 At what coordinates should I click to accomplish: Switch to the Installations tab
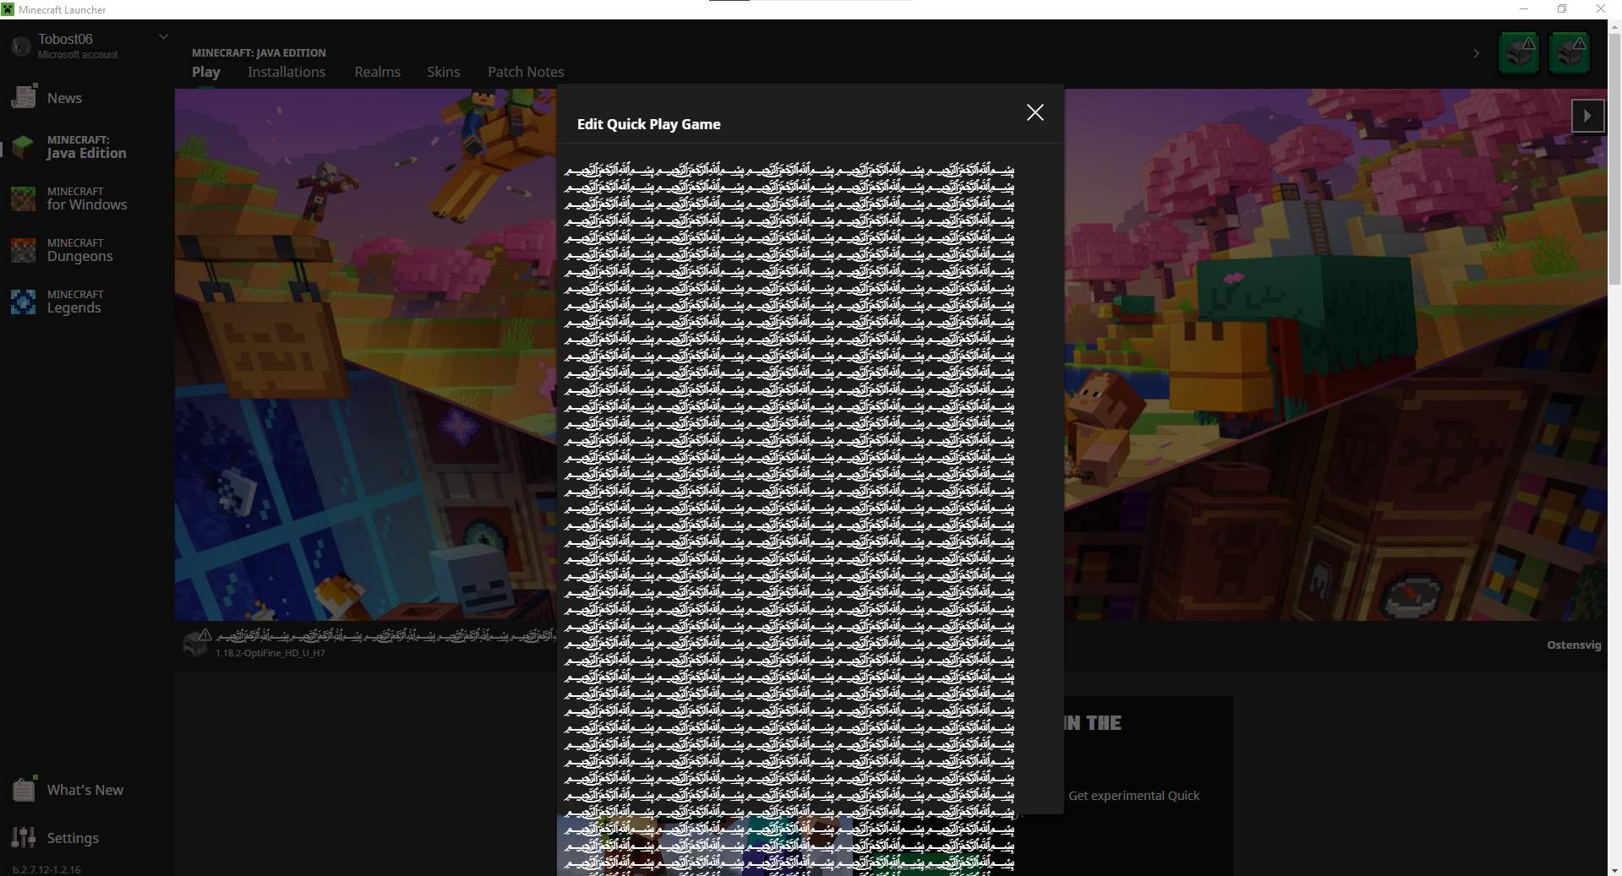click(x=287, y=72)
